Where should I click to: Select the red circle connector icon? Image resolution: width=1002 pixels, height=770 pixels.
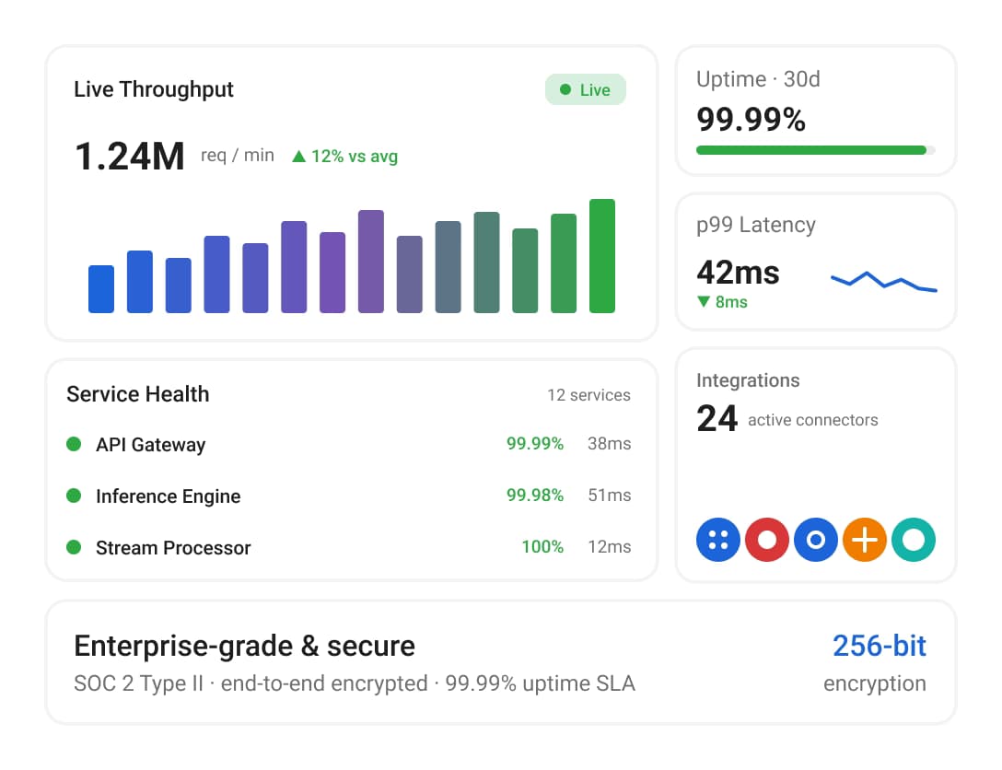click(x=767, y=540)
